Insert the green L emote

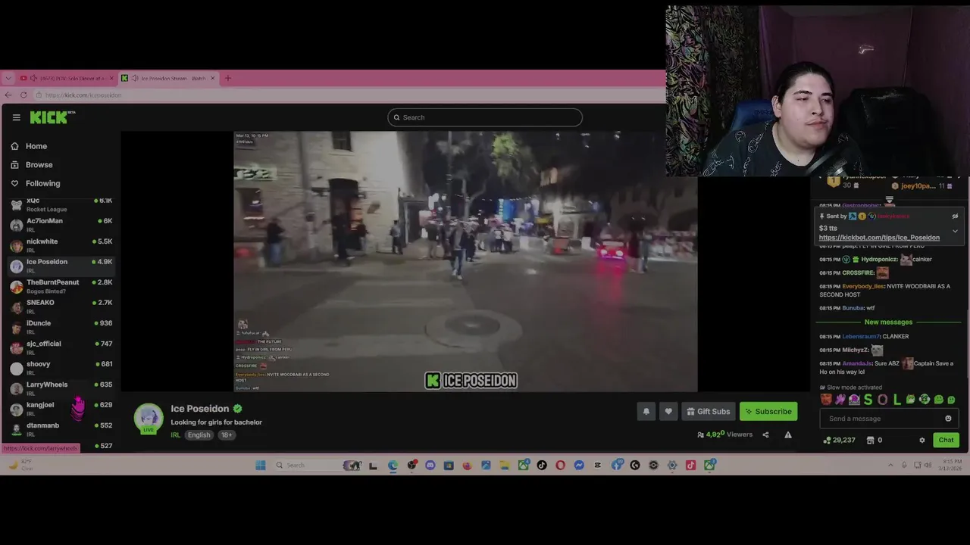(x=897, y=400)
